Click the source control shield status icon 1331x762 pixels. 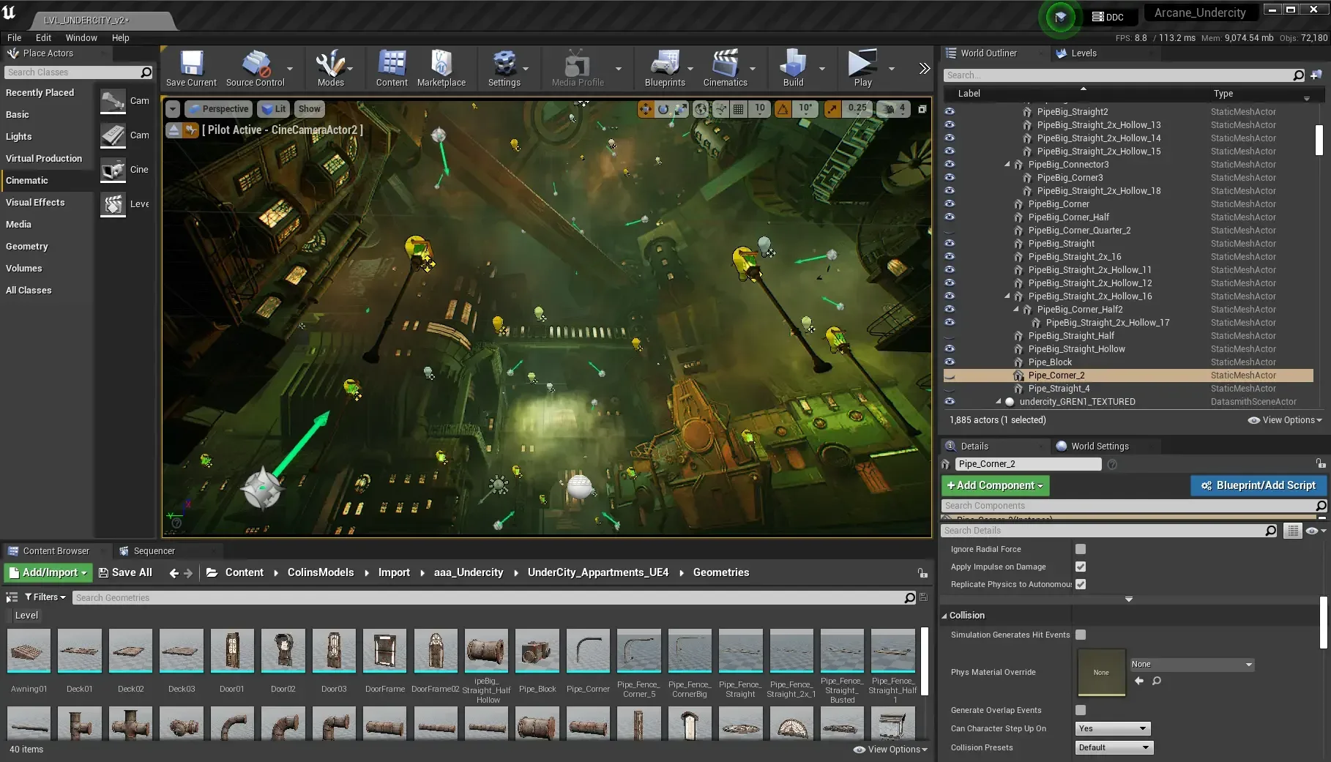click(x=1060, y=17)
